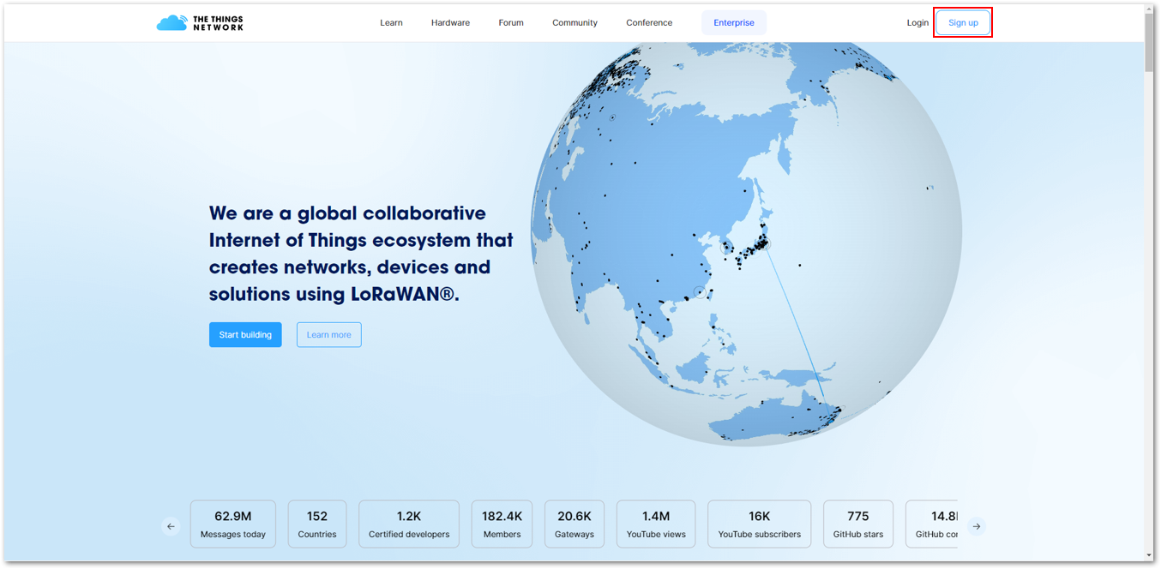Screen dimensions: 1161x569
Task: Show next stats with right arrow
Action: coord(976,526)
